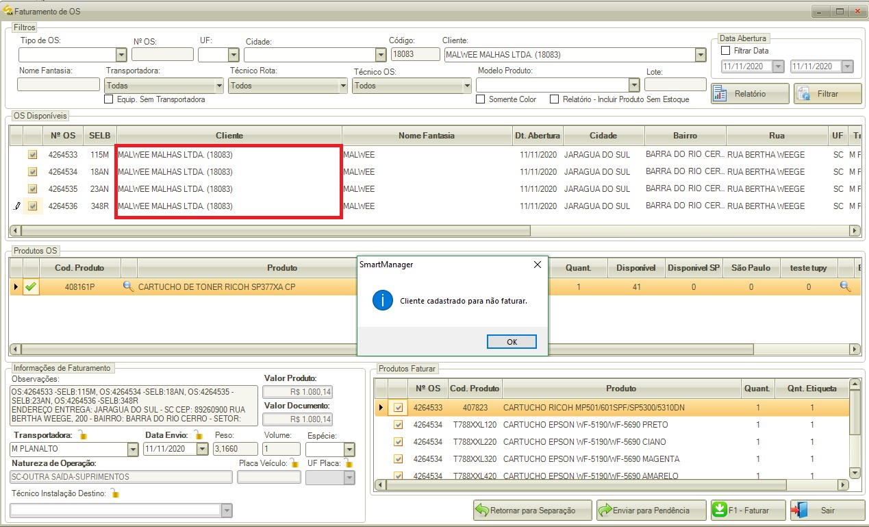Open the M PLANALTO Transportadora dropdown

133,449
